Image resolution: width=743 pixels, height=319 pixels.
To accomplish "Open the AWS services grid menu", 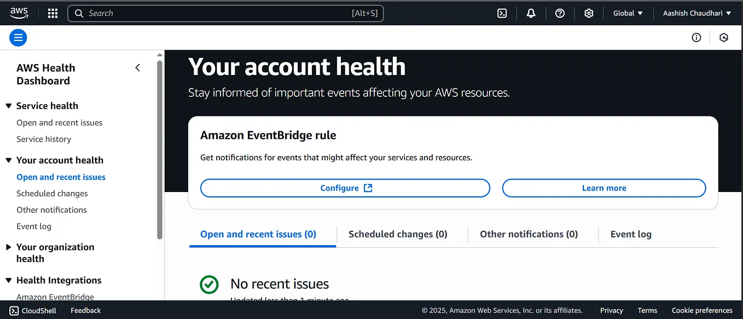I will [x=53, y=13].
